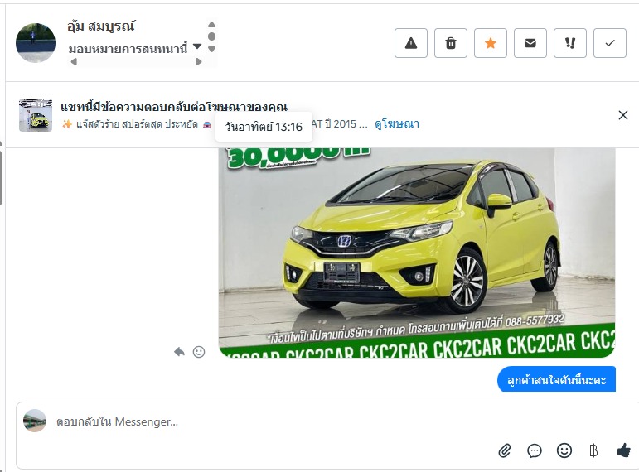This screenshot has height=472, width=639.
Task: Reply to the car image message
Action: click(x=179, y=352)
